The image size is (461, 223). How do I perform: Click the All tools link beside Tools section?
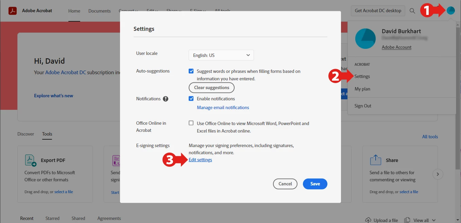pyautogui.click(x=430, y=137)
